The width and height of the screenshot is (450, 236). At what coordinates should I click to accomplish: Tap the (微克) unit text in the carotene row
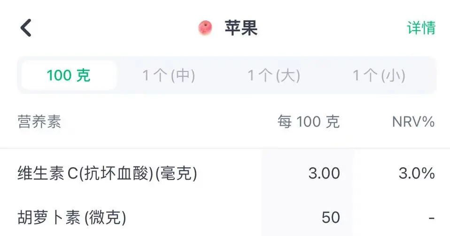[x=105, y=217]
